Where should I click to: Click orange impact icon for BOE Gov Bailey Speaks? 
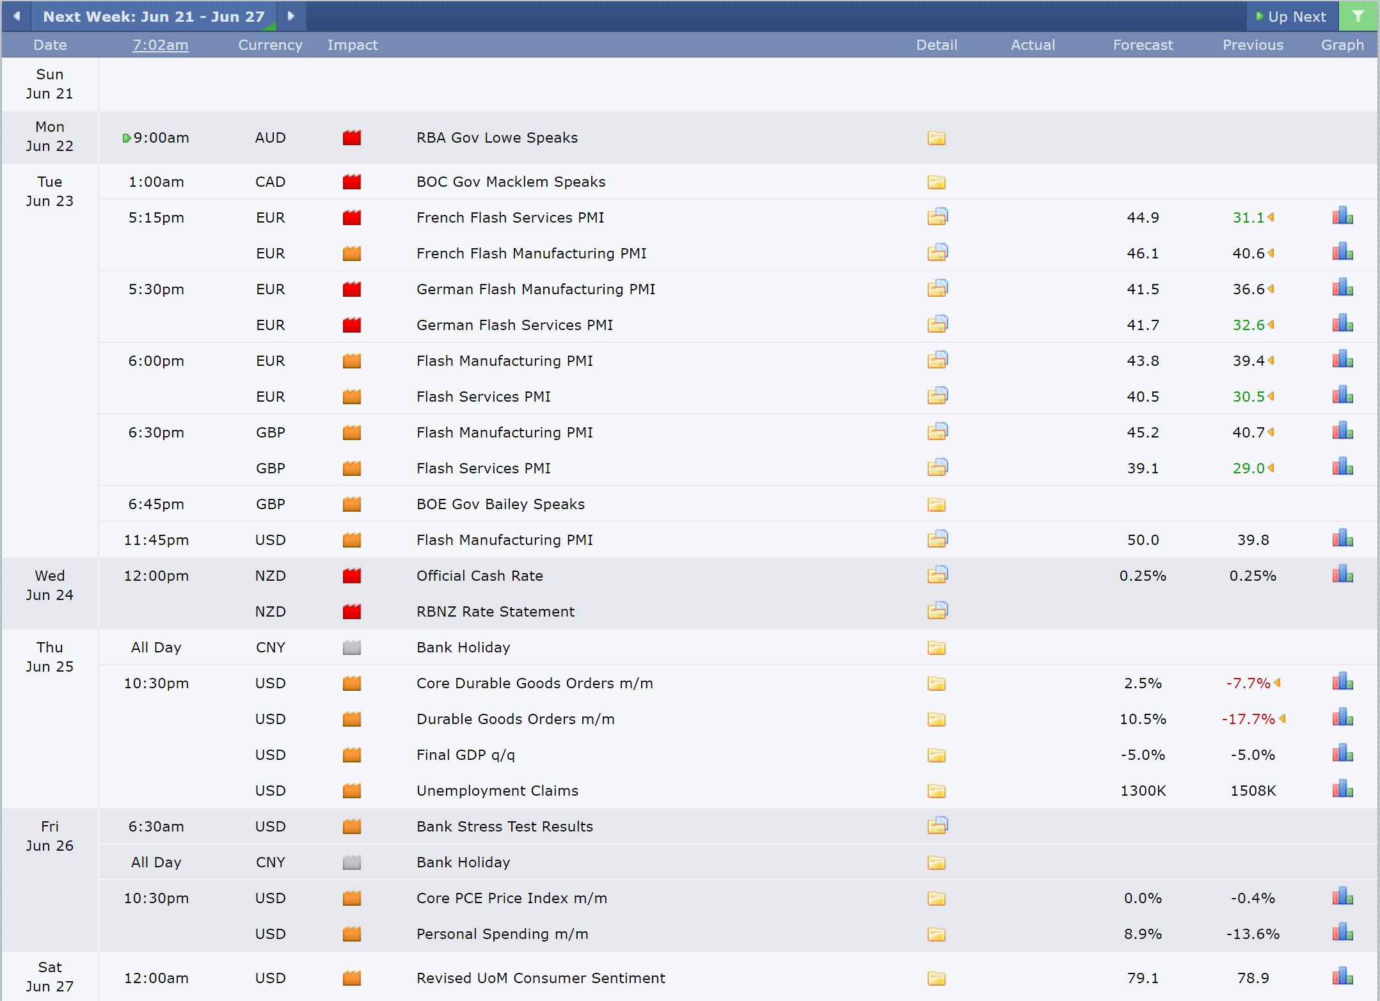[352, 504]
